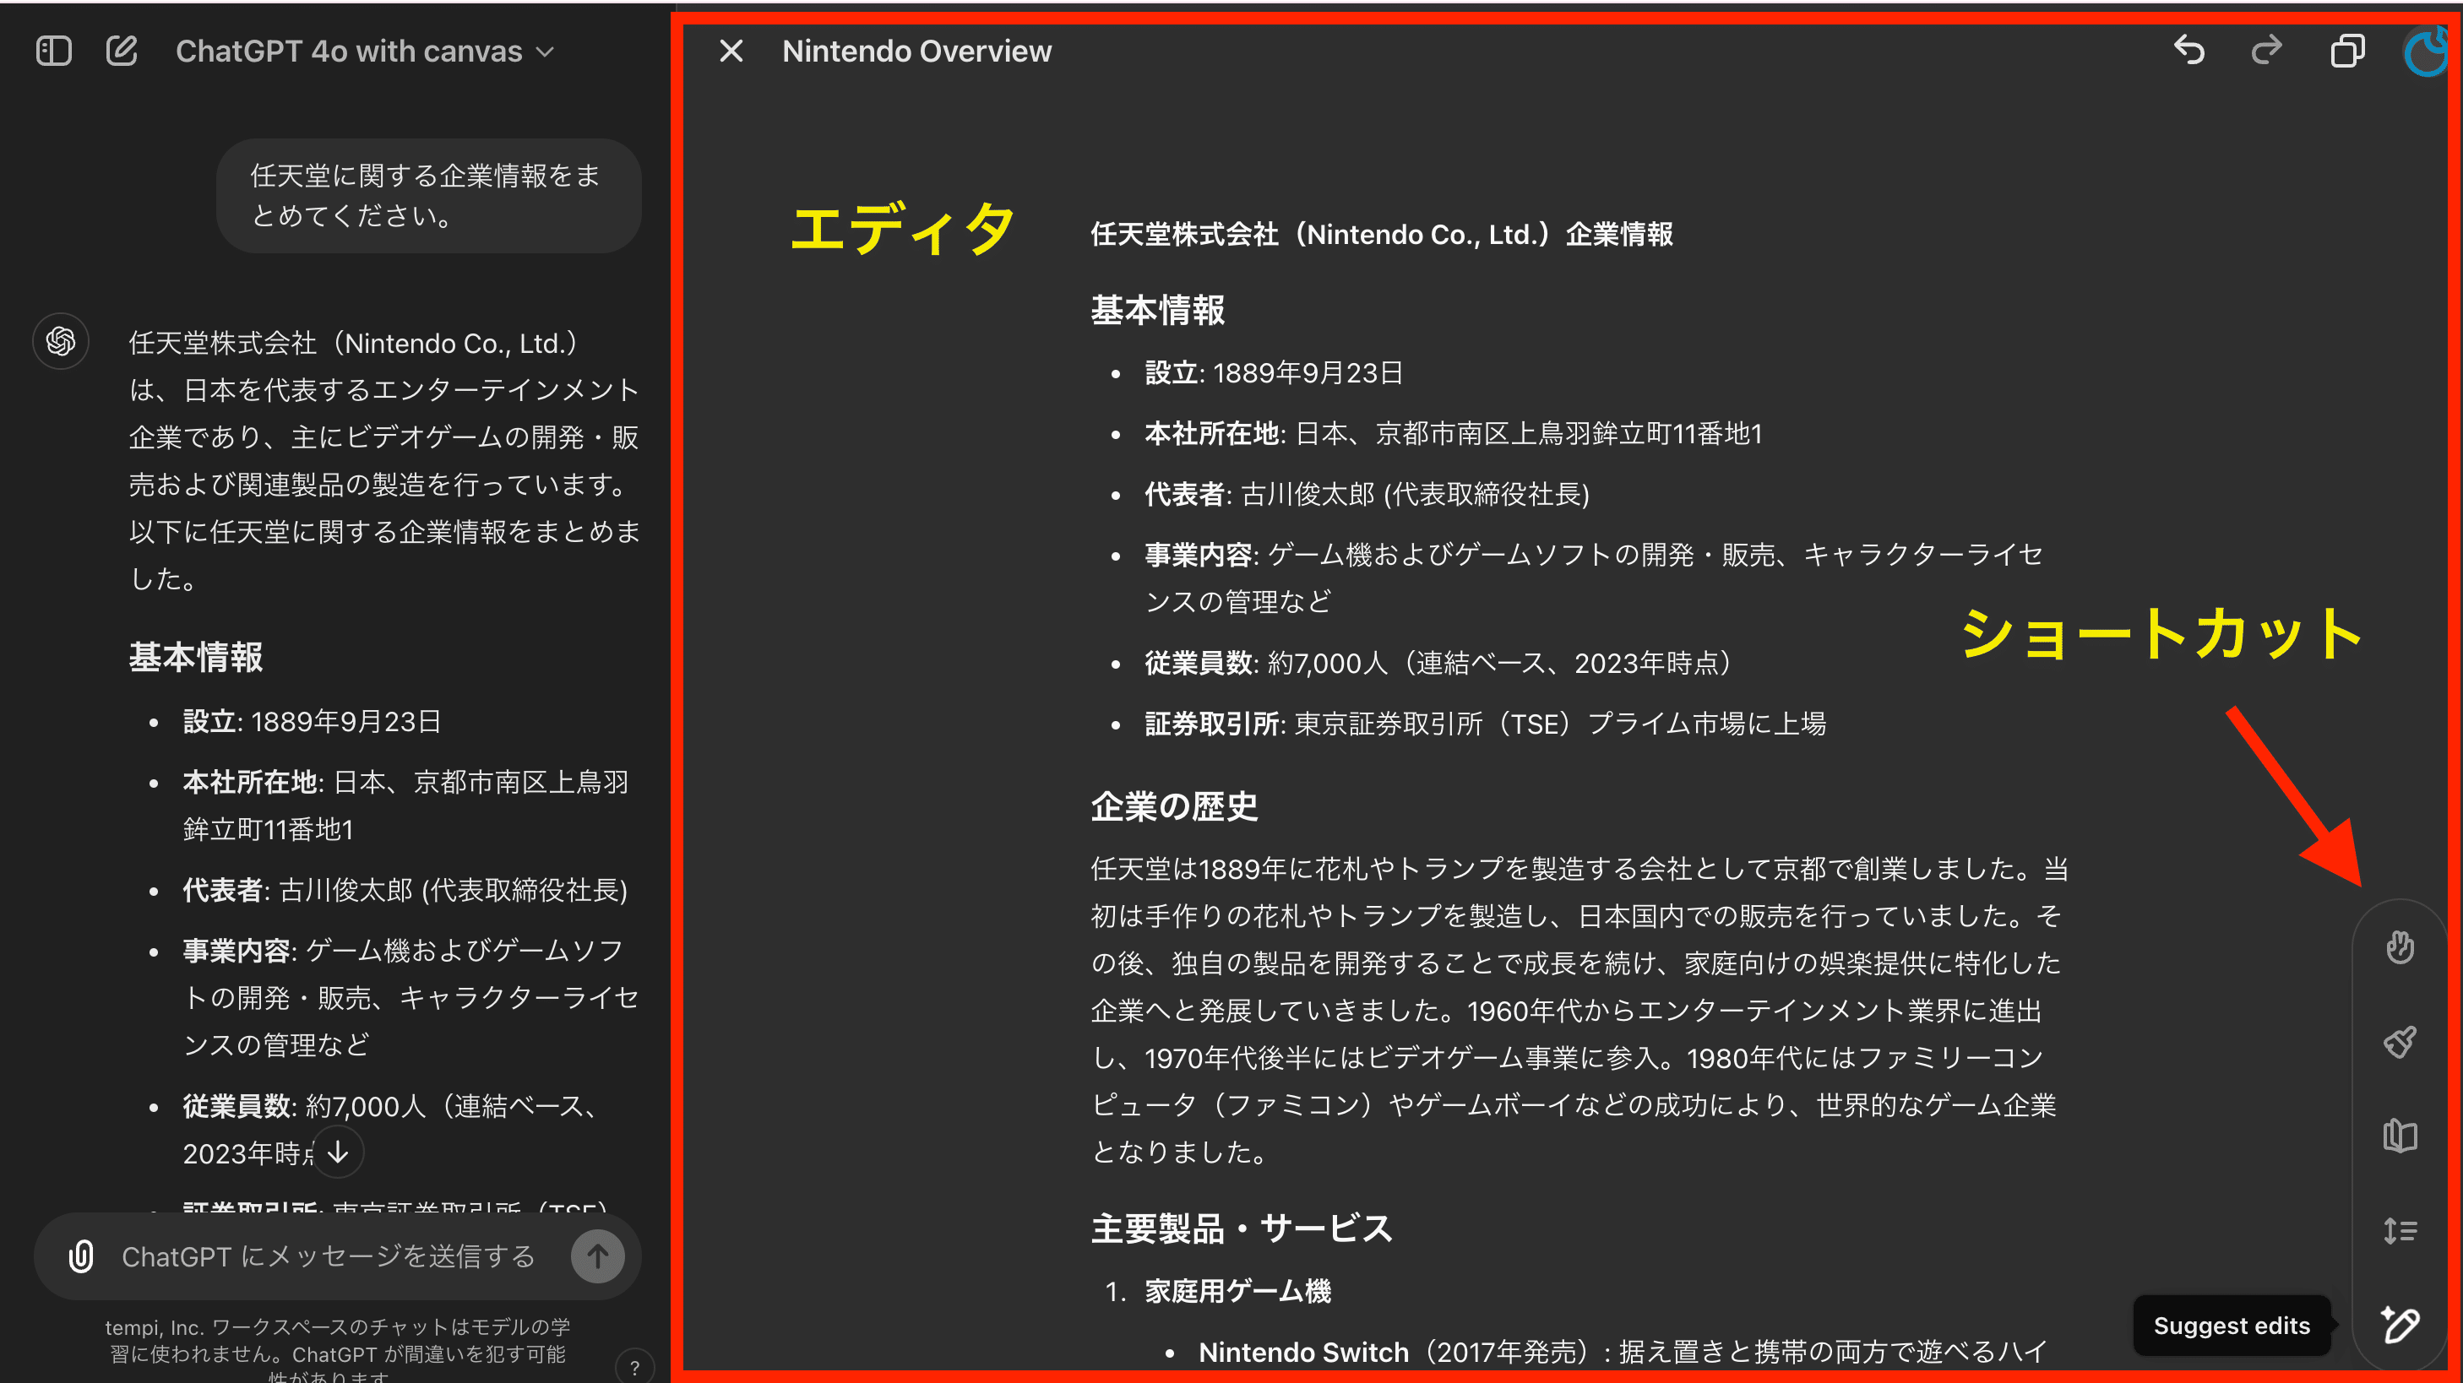The width and height of the screenshot is (2463, 1383).
Task: Click the Suggest edits pencil icon
Action: (2399, 1325)
